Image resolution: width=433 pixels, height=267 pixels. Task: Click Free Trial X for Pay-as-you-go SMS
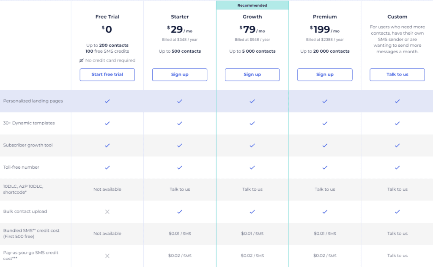click(x=107, y=256)
